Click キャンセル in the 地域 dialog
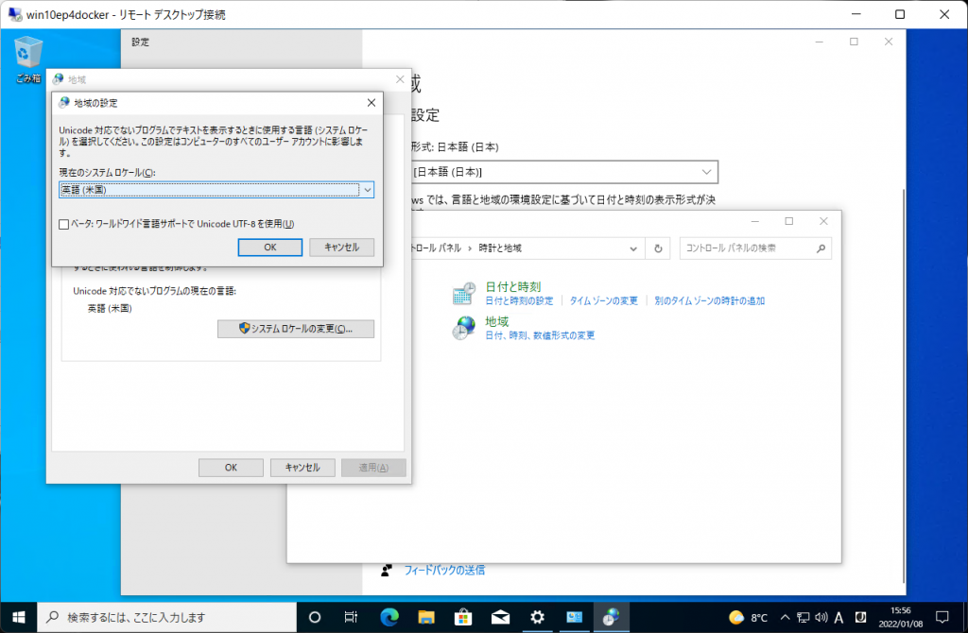Screen dimensions: 968x633 [302, 468]
